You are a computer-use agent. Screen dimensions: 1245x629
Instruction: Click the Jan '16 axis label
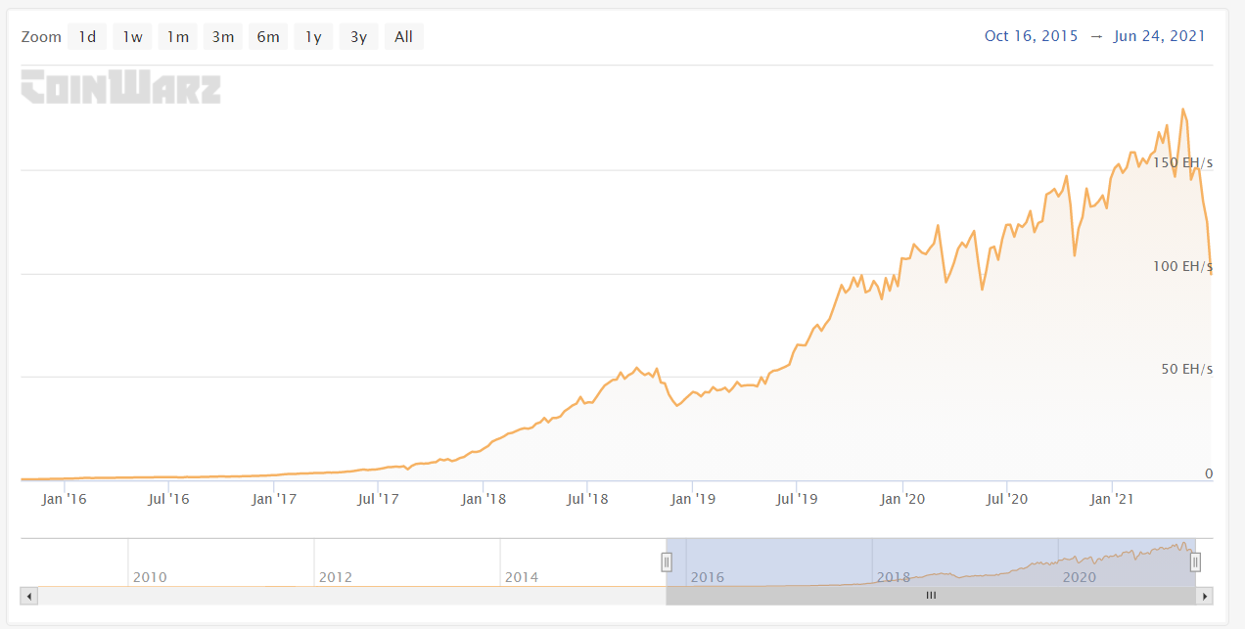click(65, 499)
